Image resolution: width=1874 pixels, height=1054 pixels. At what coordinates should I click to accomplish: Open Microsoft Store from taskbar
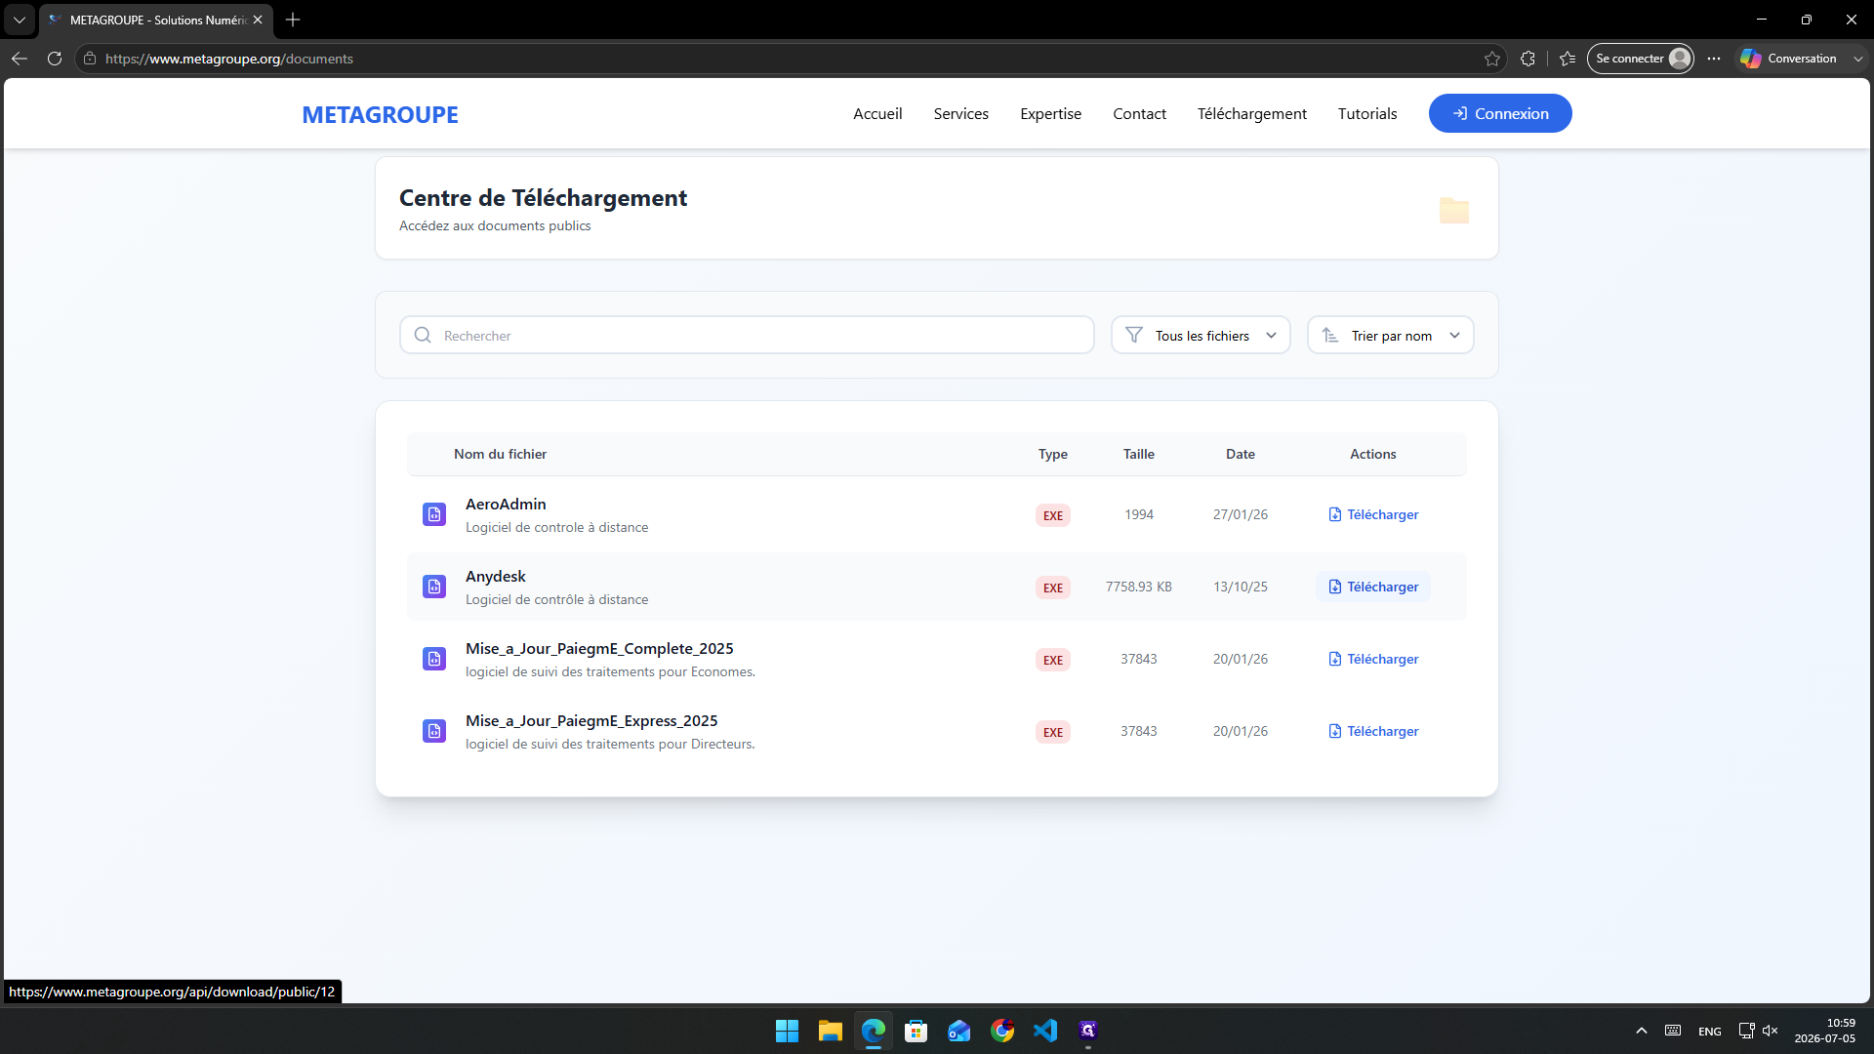[916, 1031]
